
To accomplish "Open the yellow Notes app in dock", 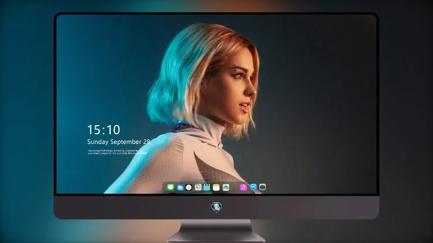I will coord(216,187).
